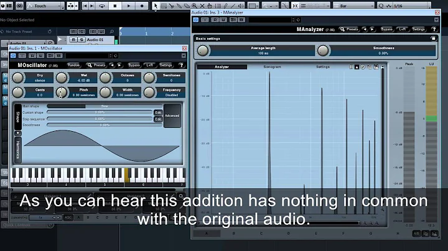The width and height of the screenshot is (448, 251).
Task: Select the Erase tool
Action: tap(187, 6)
